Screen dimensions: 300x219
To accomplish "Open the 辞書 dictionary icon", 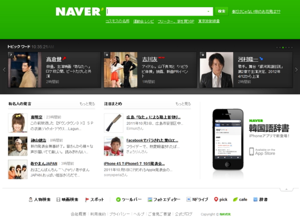I will (255, 199).
